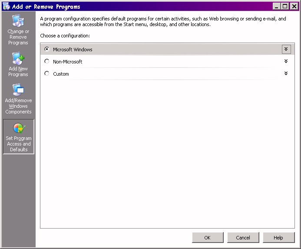Open Change or Remove Programs icon
The width and height of the screenshot is (301, 249).
point(18,20)
